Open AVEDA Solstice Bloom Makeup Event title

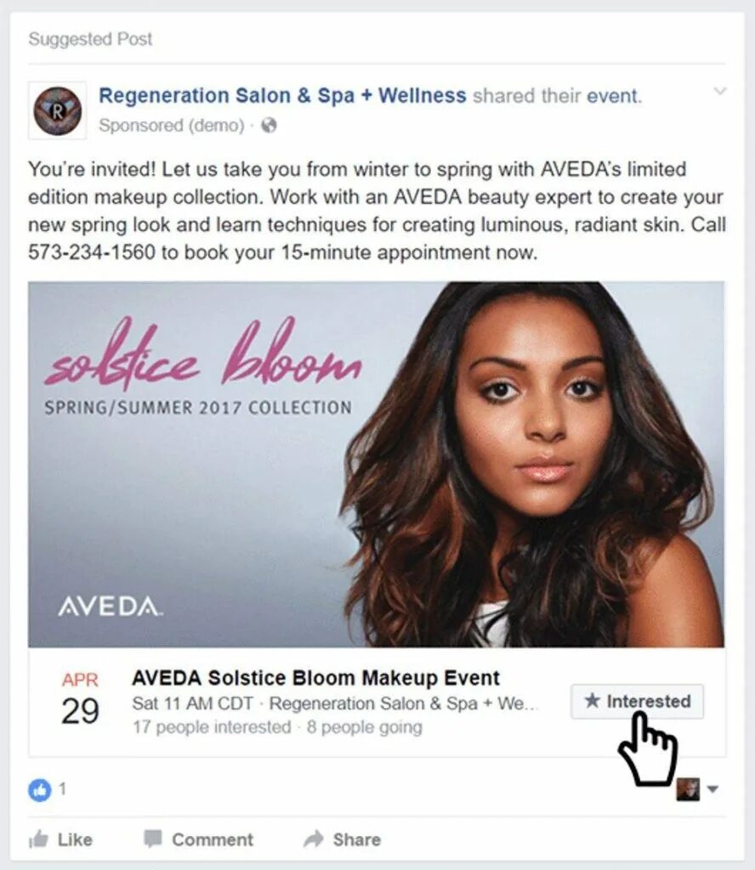[316, 677]
